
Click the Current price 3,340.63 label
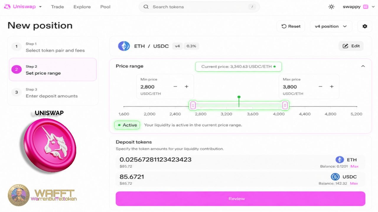tap(238, 67)
